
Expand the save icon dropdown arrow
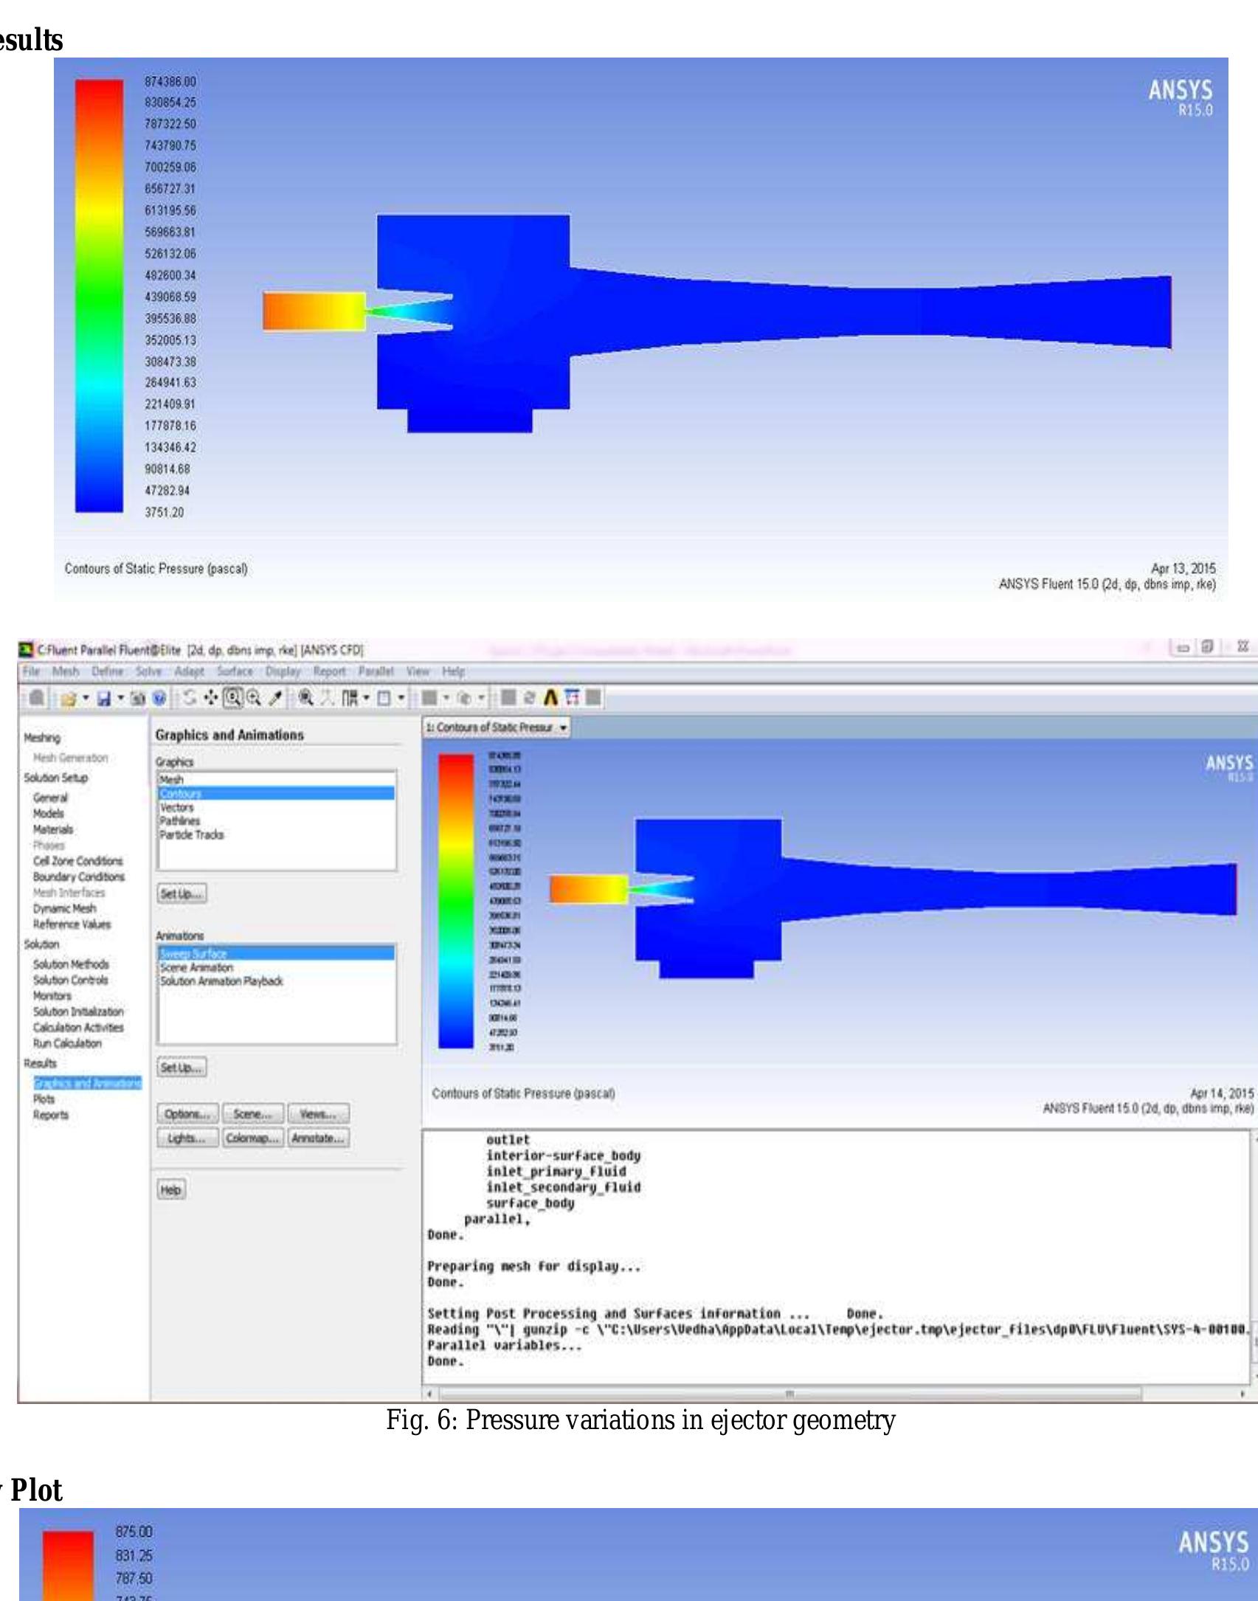pyautogui.click(x=120, y=698)
